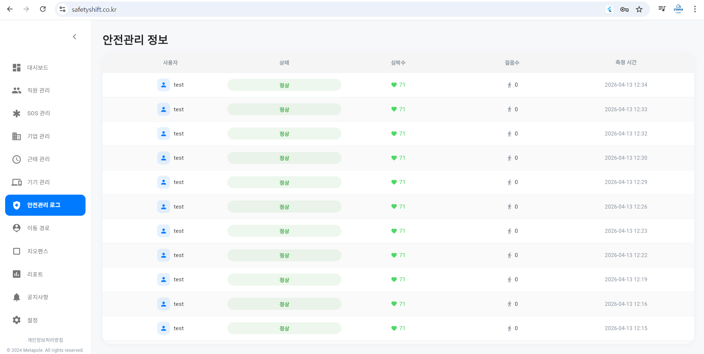
Task: Collapse the sidebar with the chevron arrow
Action: coord(75,37)
